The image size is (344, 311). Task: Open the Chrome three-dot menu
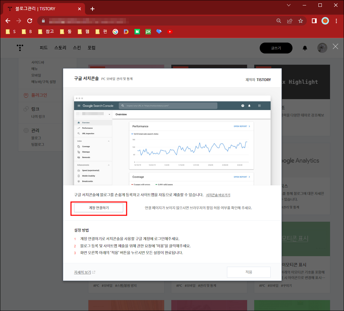coord(337,20)
